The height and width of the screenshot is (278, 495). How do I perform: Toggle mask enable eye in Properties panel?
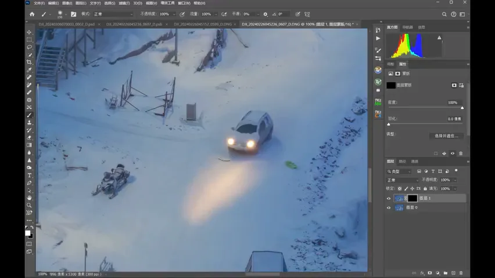click(x=453, y=153)
